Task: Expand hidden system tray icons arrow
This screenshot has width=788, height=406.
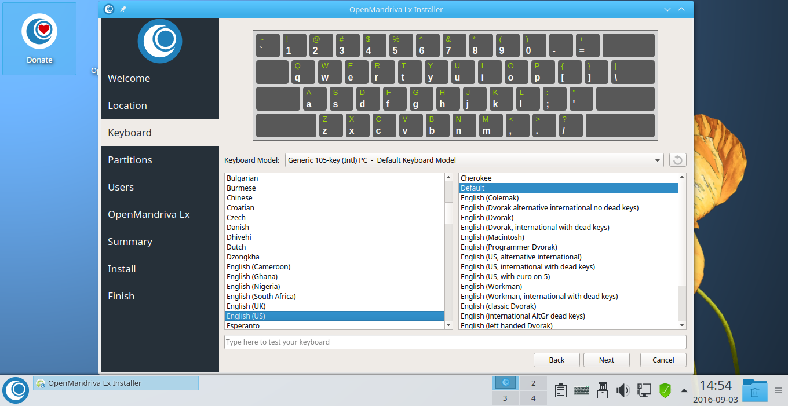Action: point(684,390)
